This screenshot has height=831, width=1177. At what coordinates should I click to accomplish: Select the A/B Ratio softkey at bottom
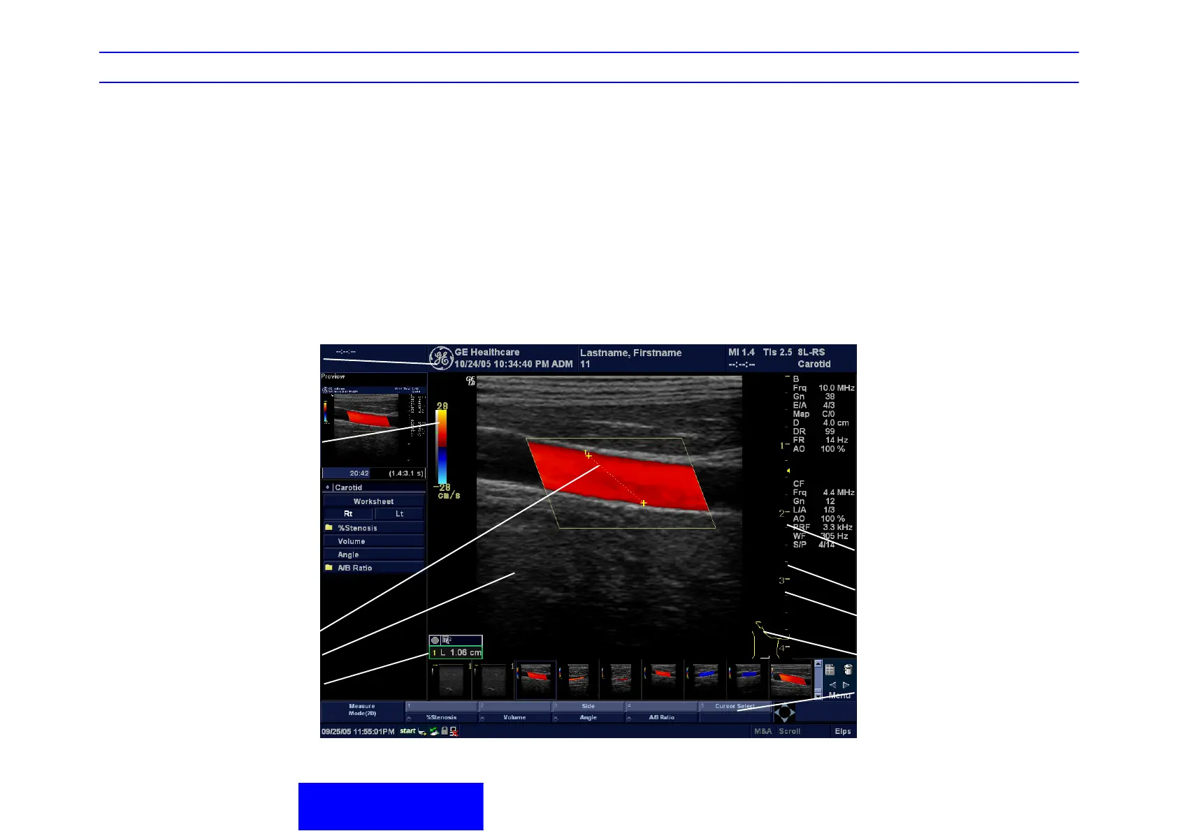coord(662,717)
